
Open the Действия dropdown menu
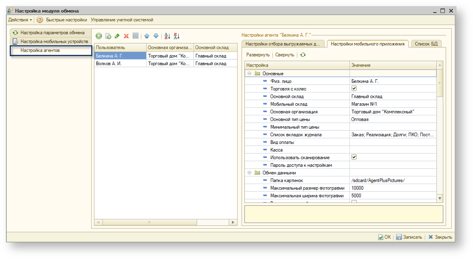click(20, 20)
